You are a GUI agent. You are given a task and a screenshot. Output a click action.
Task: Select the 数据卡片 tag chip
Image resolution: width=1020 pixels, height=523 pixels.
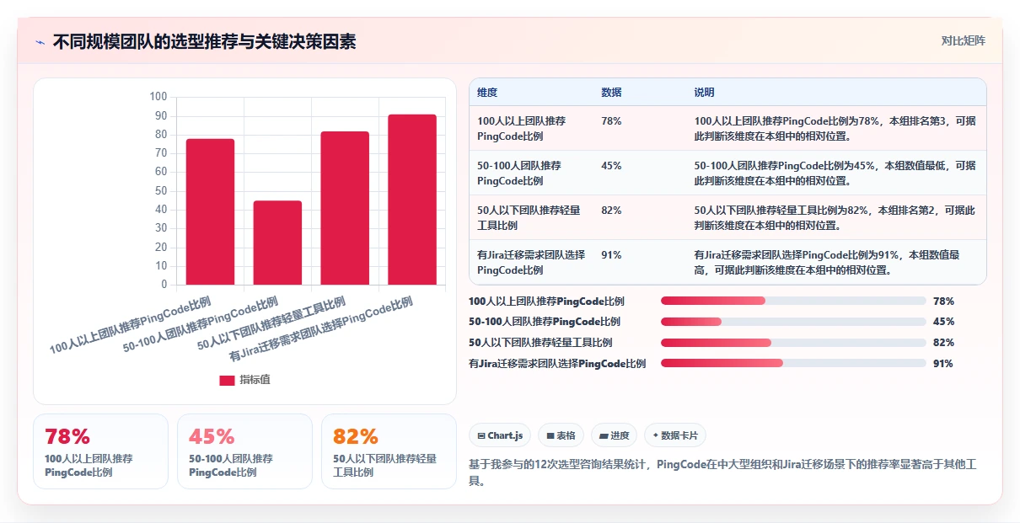pyautogui.click(x=674, y=435)
